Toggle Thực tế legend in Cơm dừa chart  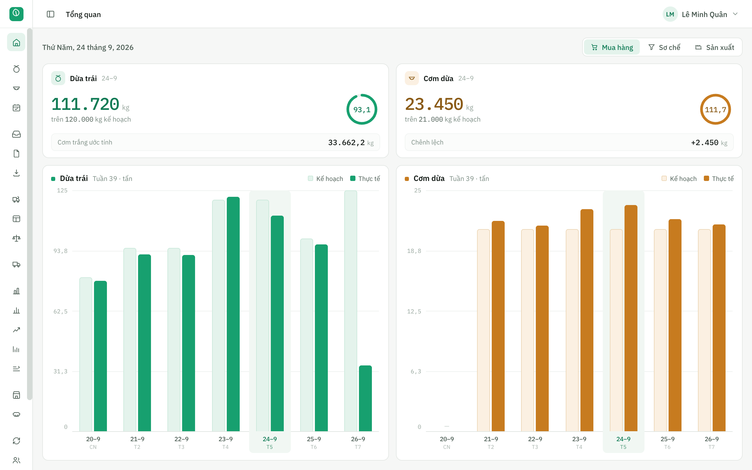(x=719, y=178)
